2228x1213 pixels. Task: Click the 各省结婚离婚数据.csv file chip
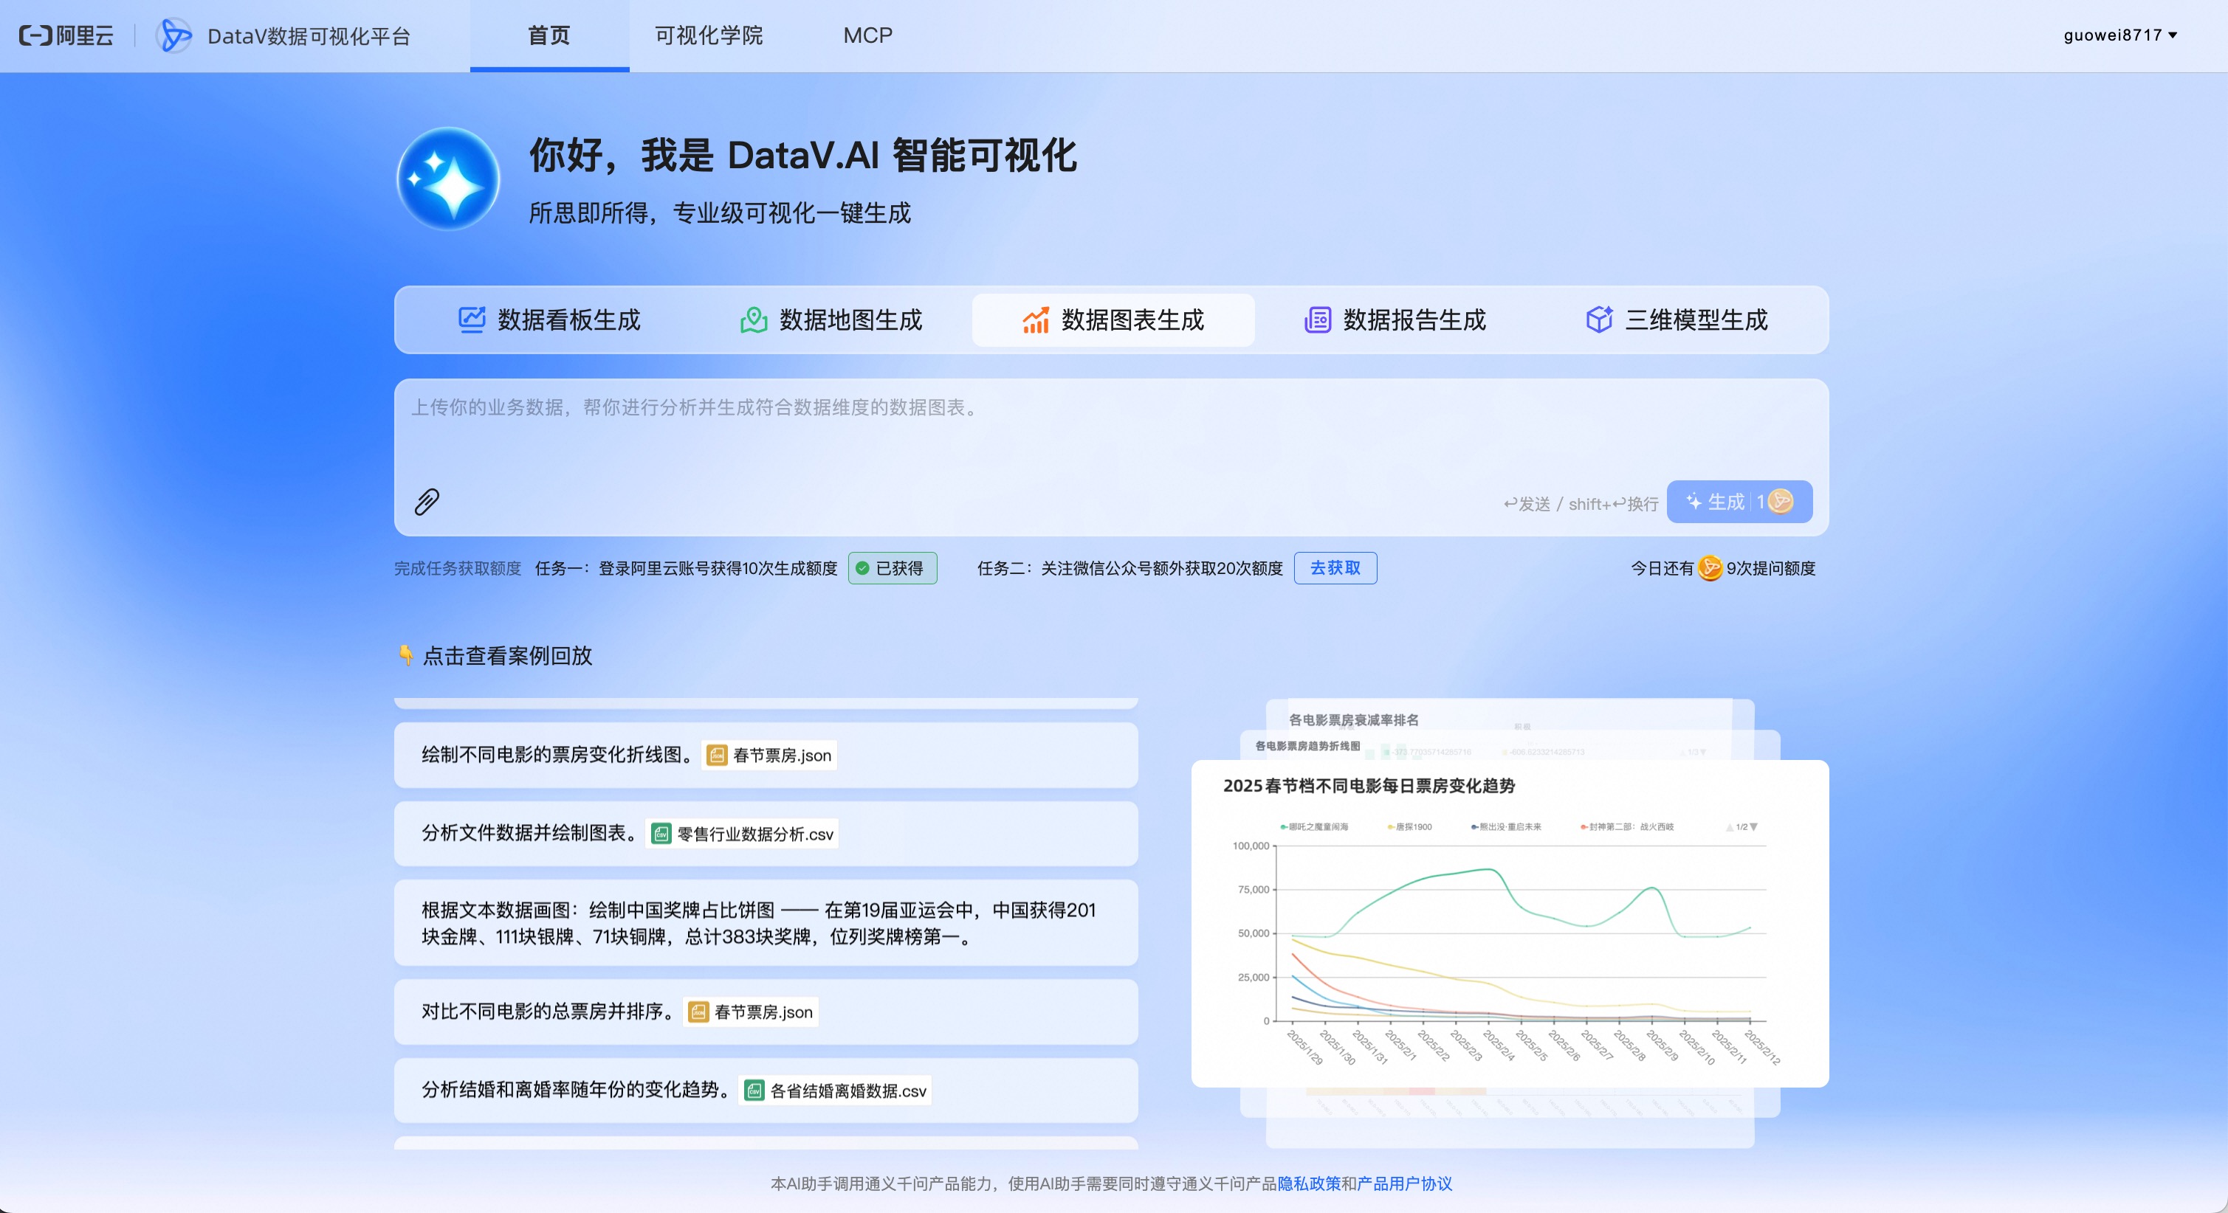835,1091
